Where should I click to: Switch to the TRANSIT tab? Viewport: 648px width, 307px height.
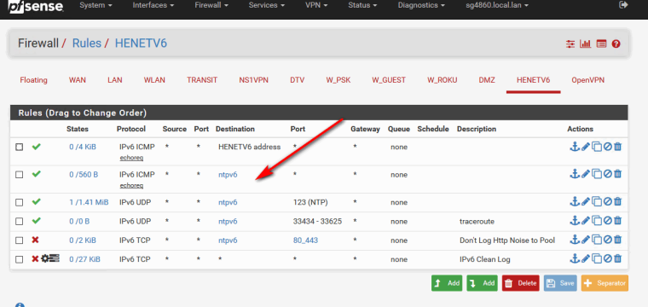[x=202, y=80]
